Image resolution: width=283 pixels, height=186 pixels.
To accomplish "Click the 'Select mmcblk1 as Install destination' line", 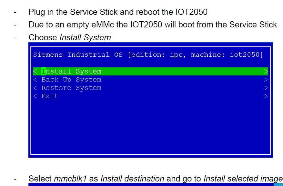I will 156,179.
